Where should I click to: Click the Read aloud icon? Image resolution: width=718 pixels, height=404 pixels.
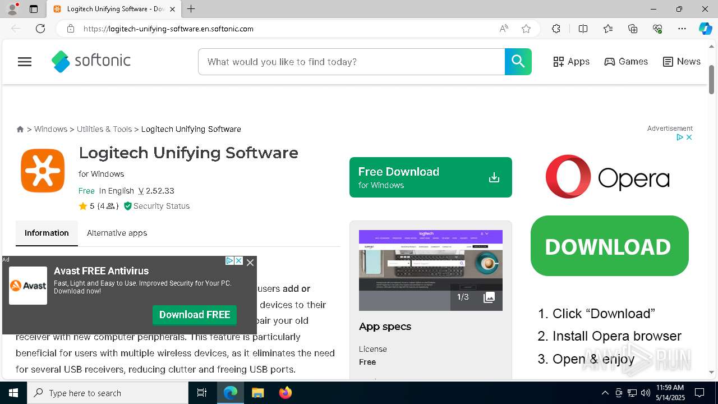pyautogui.click(x=504, y=29)
